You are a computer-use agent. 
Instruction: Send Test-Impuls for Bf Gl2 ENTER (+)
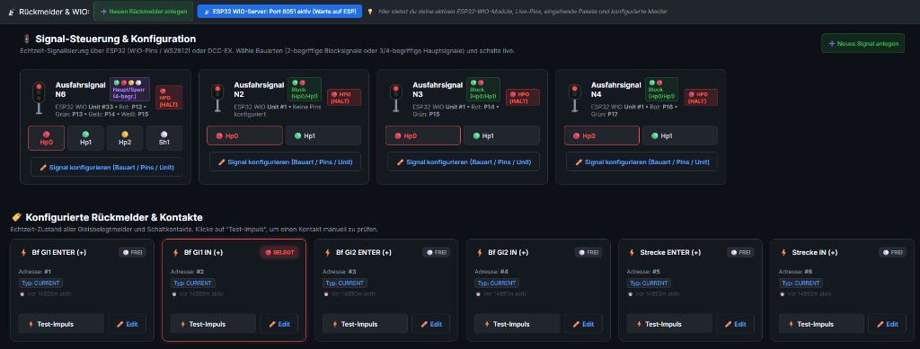pyautogui.click(x=365, y=324)
